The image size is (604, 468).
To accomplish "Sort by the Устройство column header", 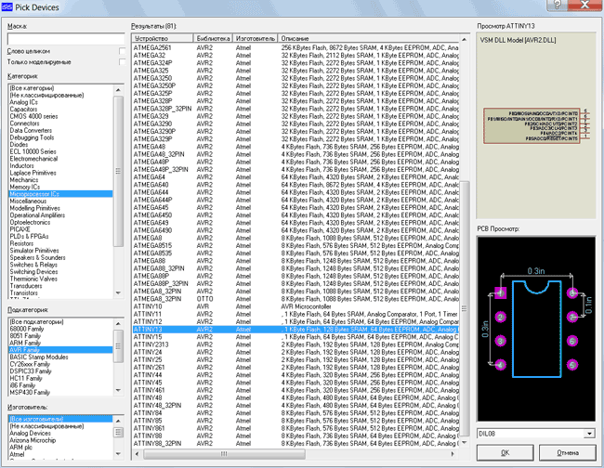I will coord(163,38).
